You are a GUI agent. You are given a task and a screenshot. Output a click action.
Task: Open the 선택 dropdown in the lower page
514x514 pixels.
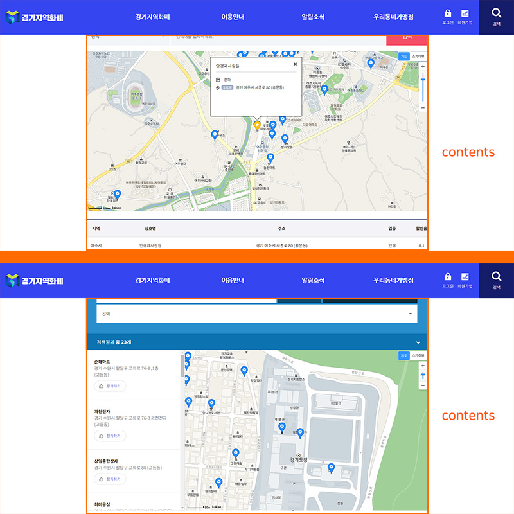(256, 314)
